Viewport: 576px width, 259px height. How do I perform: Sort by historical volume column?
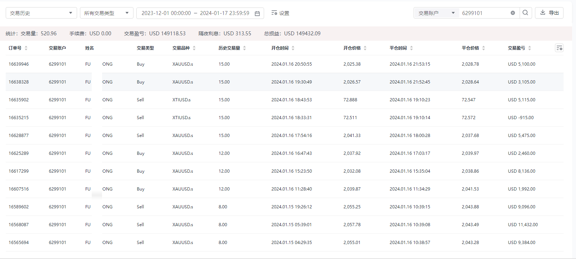click(244, 48)
